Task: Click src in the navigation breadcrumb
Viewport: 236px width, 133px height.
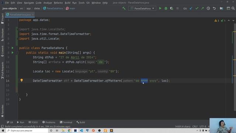Action: tap(22, 8)
